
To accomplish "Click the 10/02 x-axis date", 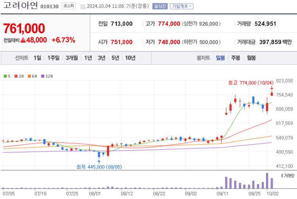I will 272,194.
